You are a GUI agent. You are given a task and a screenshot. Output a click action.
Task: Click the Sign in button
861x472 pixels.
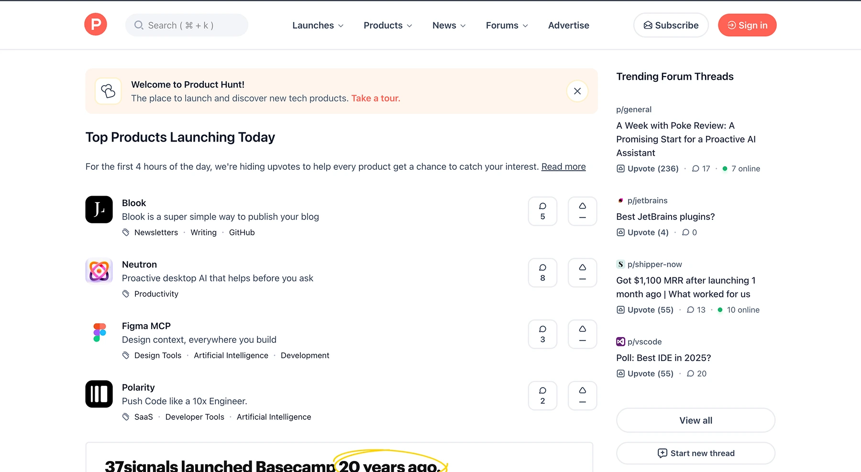(x=747, y=25)
